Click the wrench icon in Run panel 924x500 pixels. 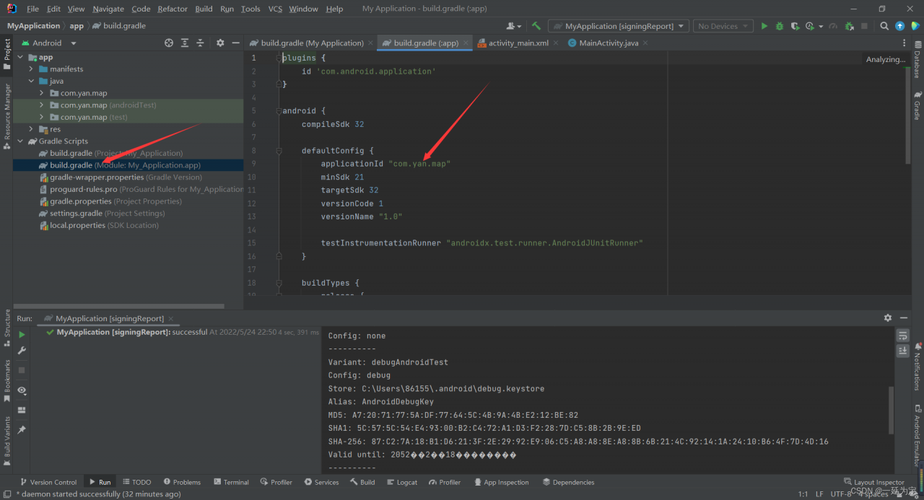point(22,351)
